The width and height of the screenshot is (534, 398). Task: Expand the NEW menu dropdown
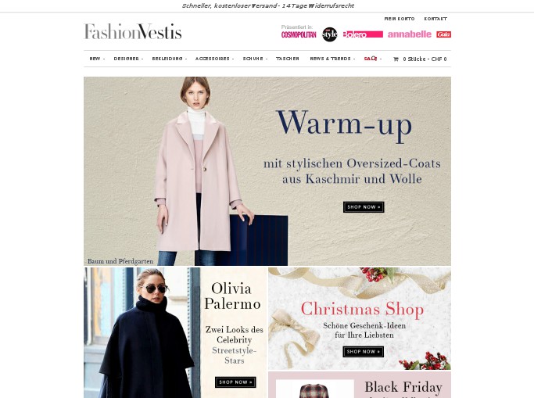[x=97, y=59]
